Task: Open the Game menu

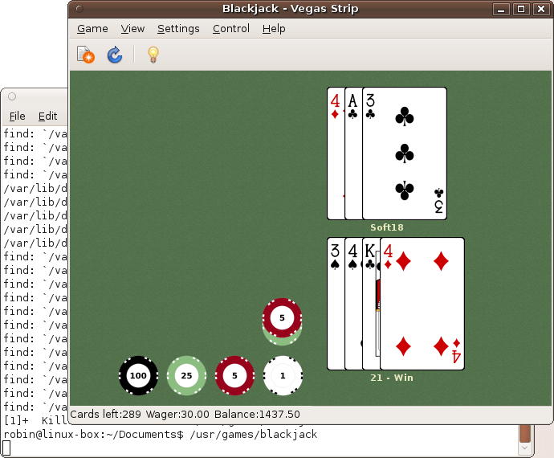Action: pyautogui.click(x=92, y=29)
